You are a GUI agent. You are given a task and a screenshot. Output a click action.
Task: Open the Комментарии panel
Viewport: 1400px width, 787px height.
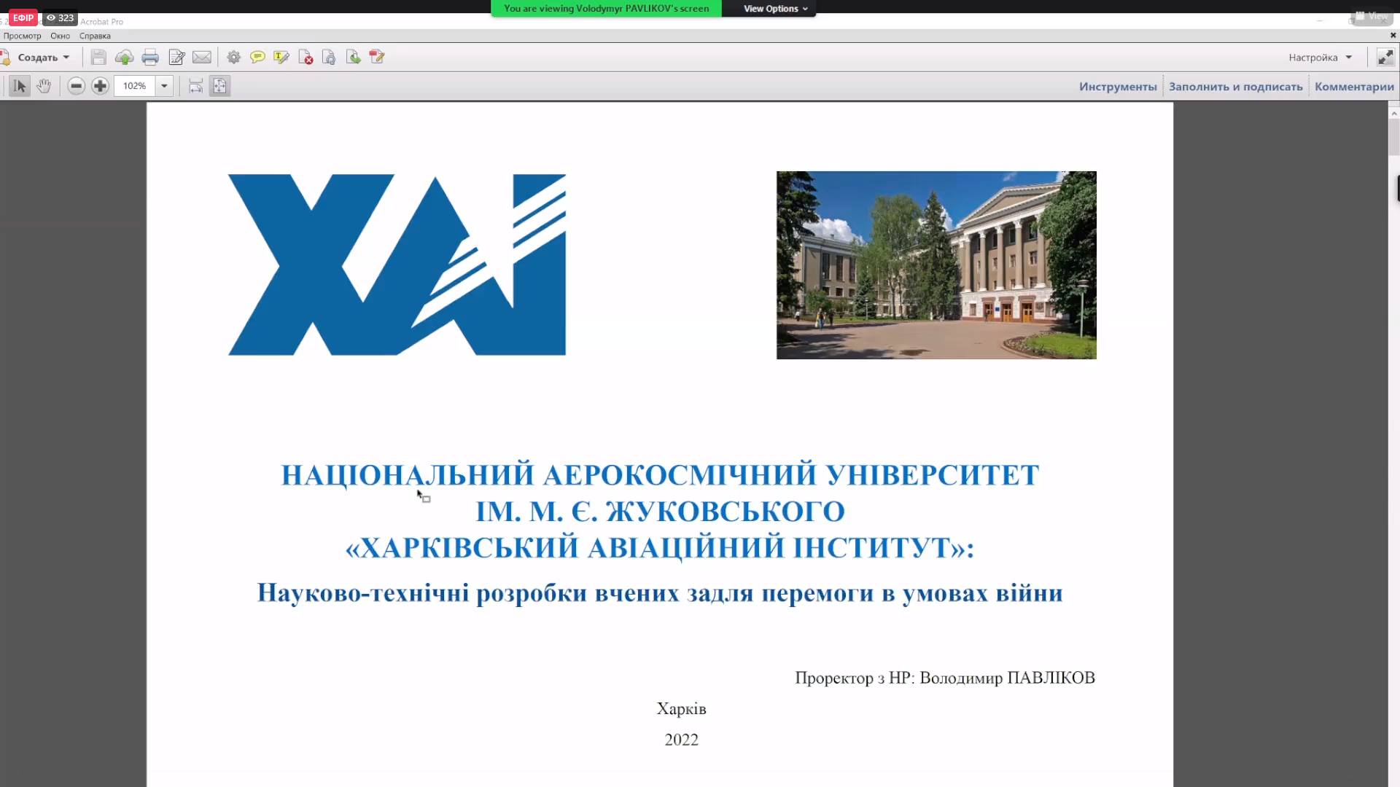pyautogui.click(x=1354, y=87)
